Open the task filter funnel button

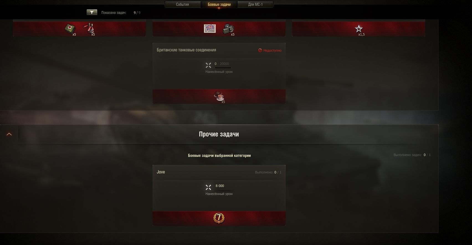(x=92, y=12)
